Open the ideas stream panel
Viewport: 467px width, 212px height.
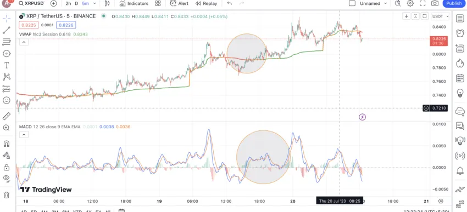tap(460, 140)
